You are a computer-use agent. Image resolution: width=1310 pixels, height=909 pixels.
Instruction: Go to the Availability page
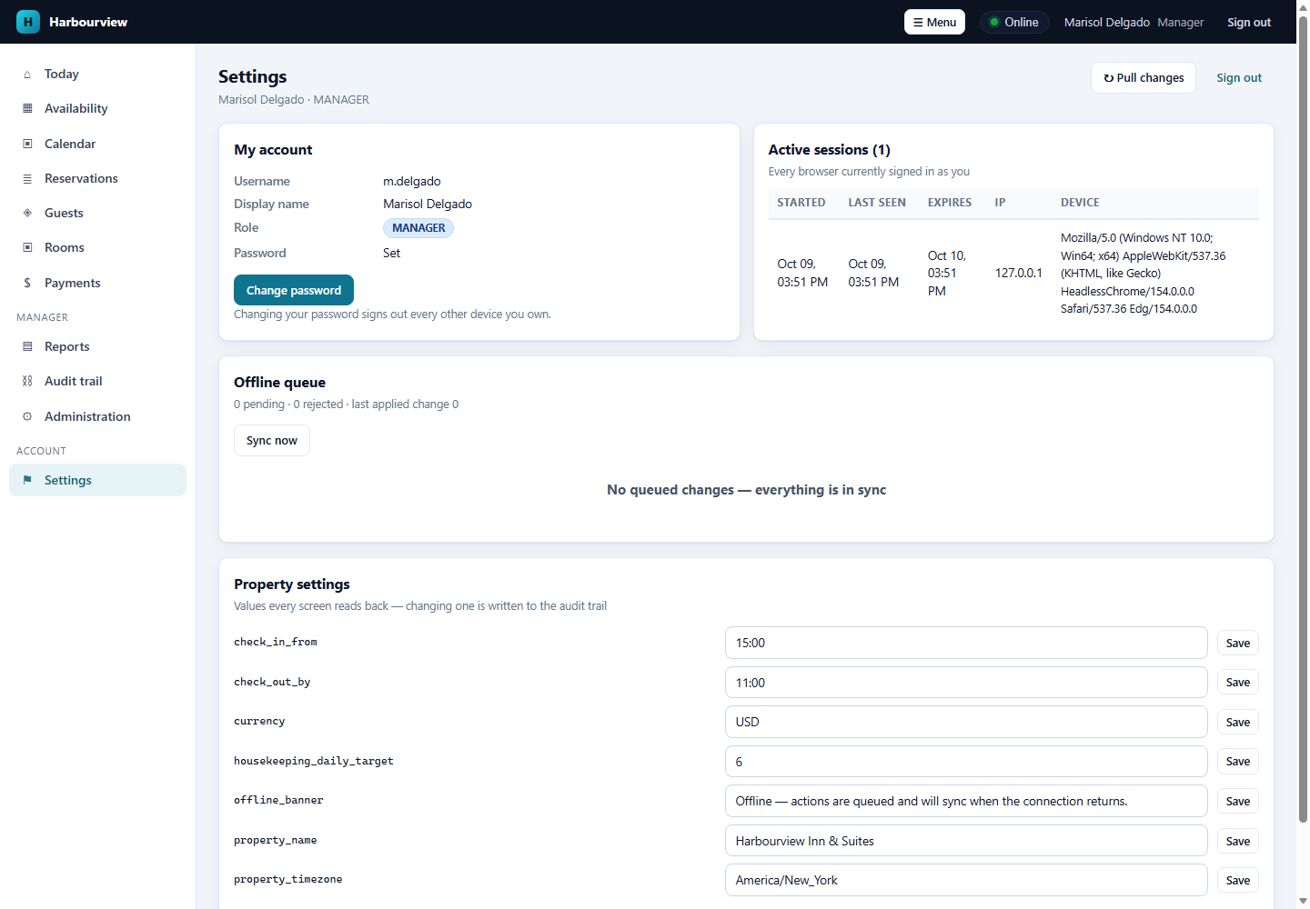pyautogui.click(x=97, y=109)
